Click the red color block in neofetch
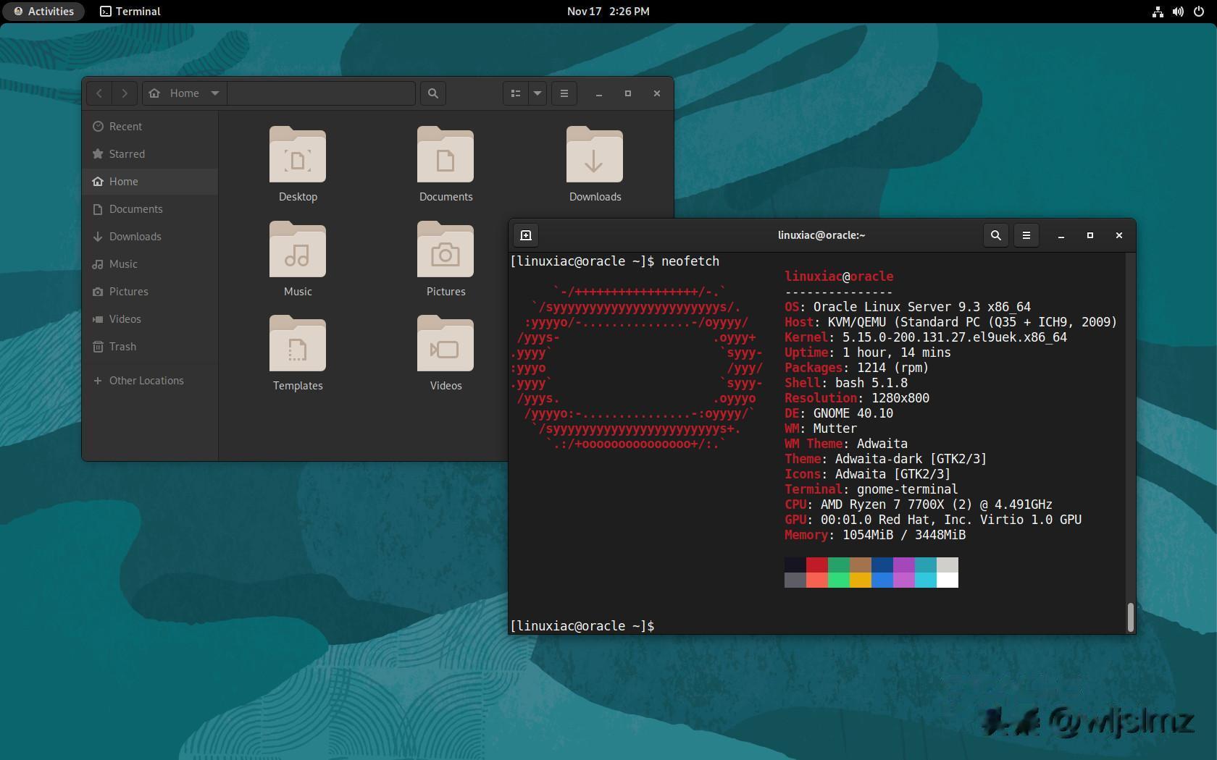Viewport: 1217px width, 760px height. (x=816, y=565)
